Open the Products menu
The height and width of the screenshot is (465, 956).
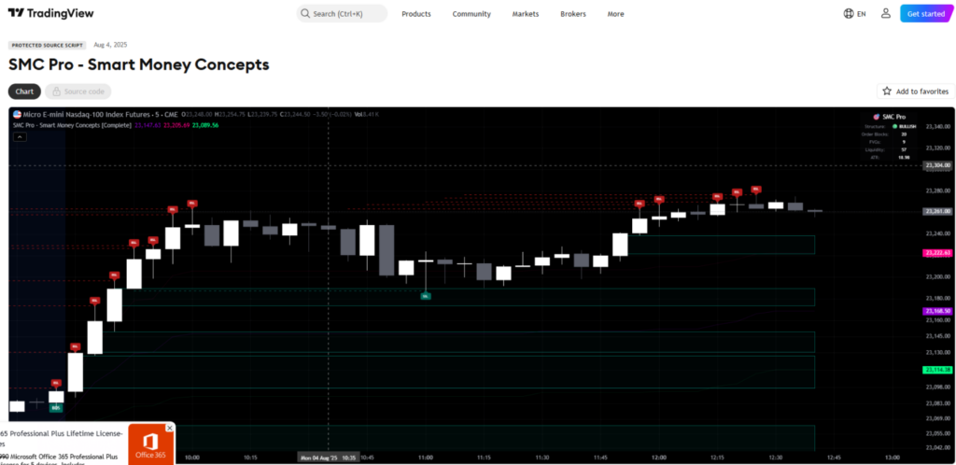(416, 14)
